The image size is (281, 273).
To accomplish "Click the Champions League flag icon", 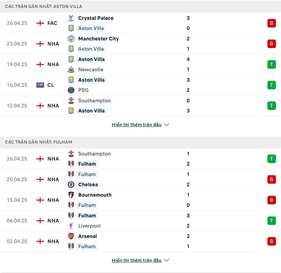I will pyautogui.click(x=40, y=85).
